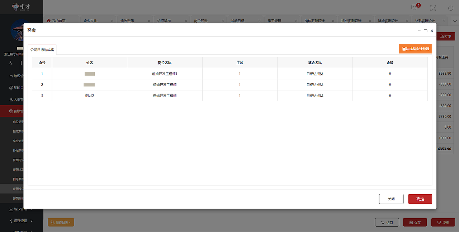Viewport: 459px width, 232px height.
Task: Click the gender symbol icon under company name
Action: pos(11,63)
